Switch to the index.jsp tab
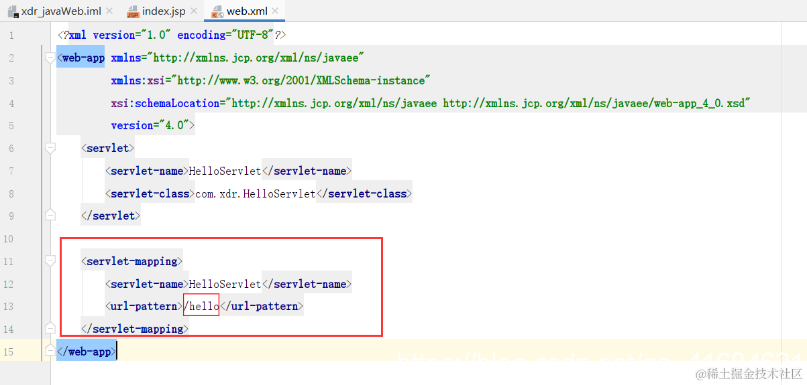Image resolution: width=807 pixels, height=385 pixels. tap(163, 11)
